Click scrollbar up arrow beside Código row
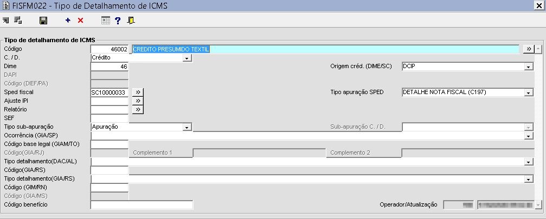Image resolution: width=546 pixels, height=219 pixels. click(x=538, y=49)
